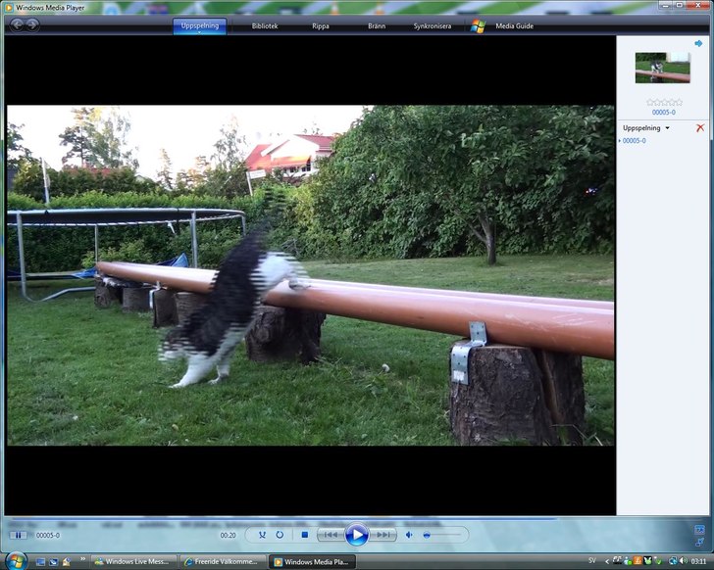Skip to the previous track

pyautogui.click(x=331, y=535)
